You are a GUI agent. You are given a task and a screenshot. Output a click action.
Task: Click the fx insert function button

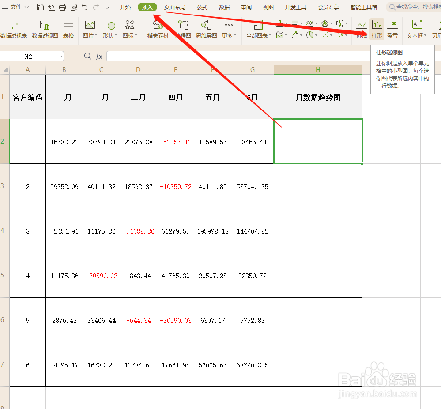point(99,56)
